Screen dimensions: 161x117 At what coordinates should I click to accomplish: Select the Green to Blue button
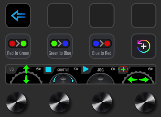(x=60, y=46)
